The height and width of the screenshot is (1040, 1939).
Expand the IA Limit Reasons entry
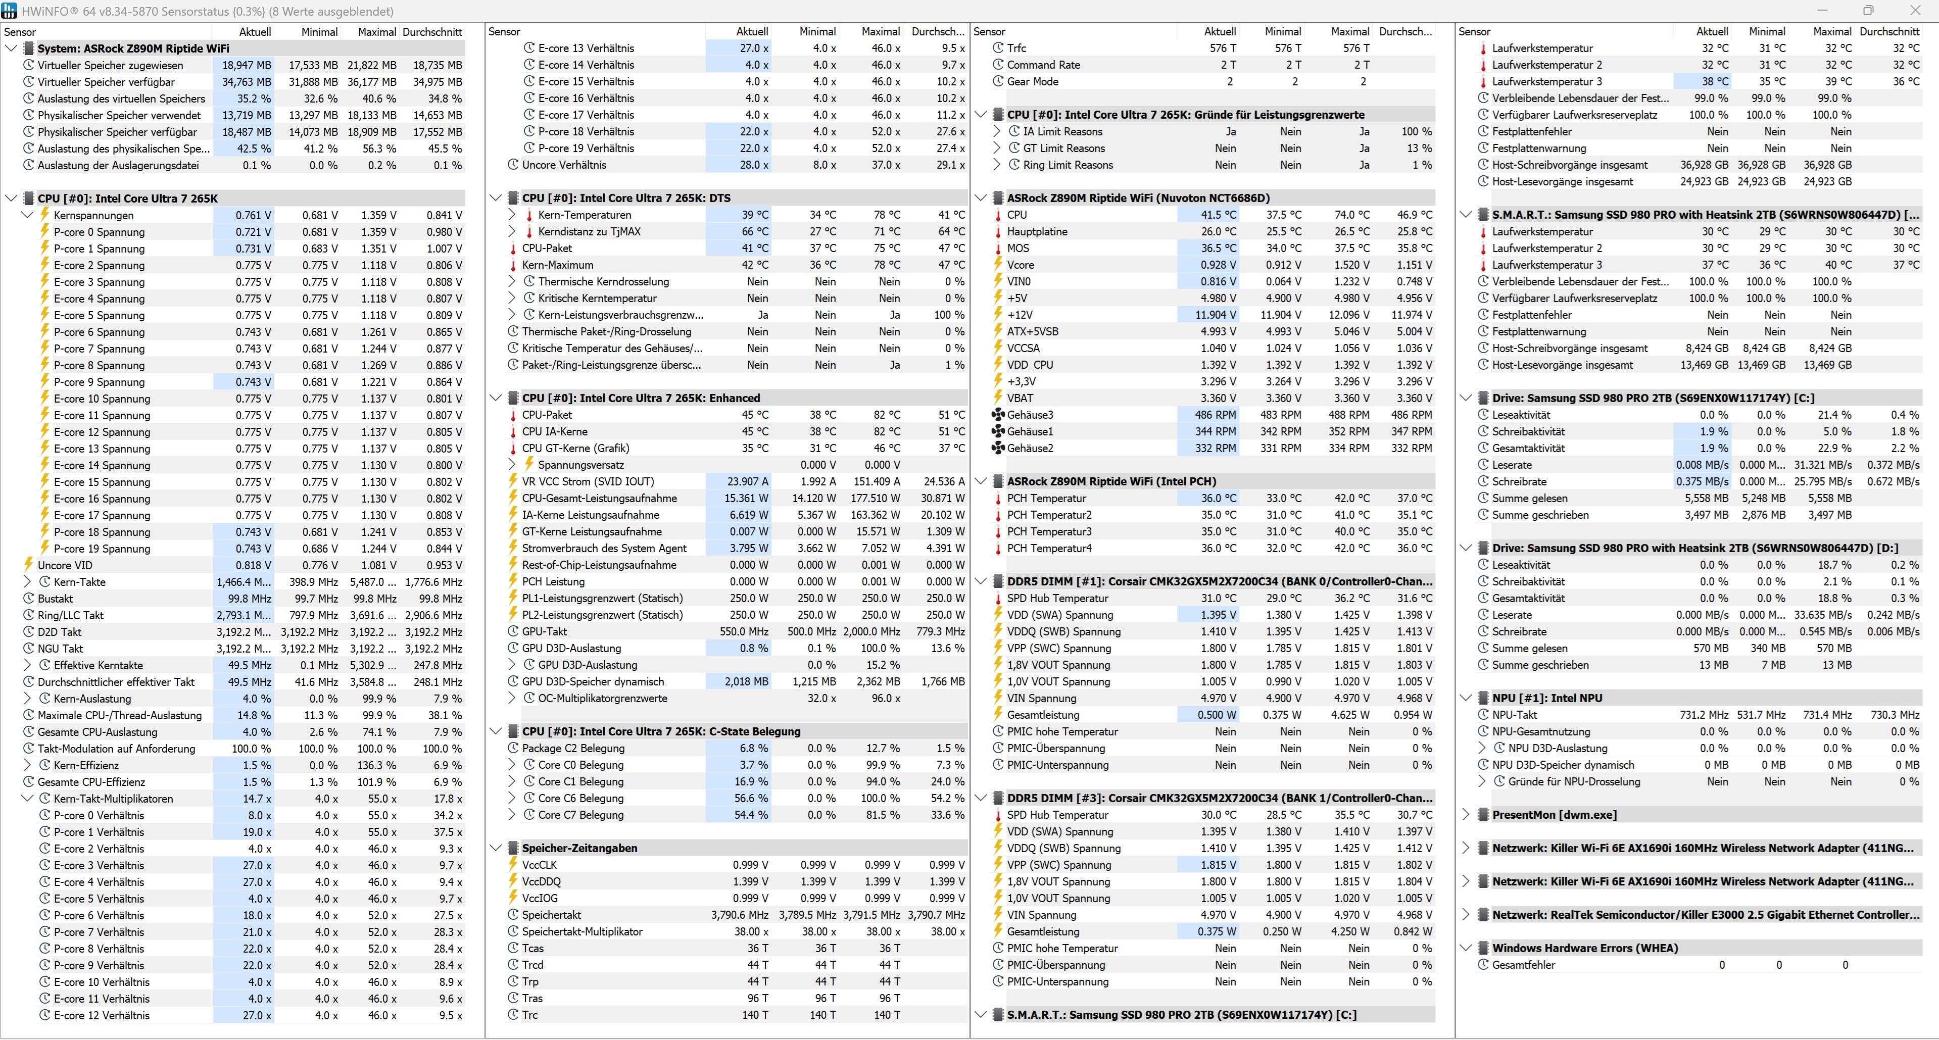coord(997,132)
